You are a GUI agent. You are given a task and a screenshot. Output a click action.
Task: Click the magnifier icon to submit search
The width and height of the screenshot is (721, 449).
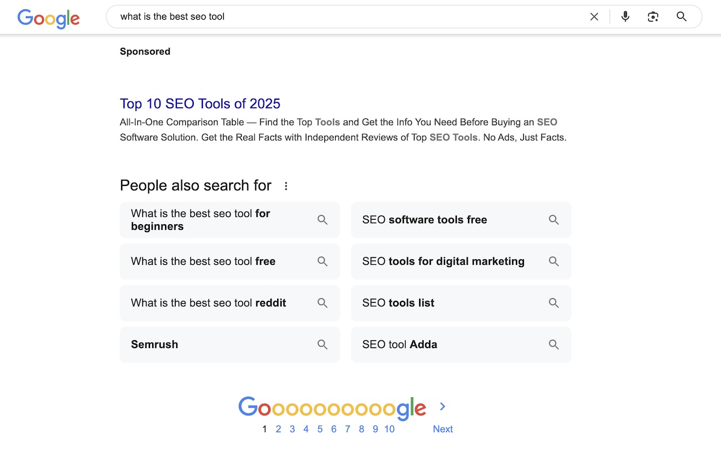coord(682,17)
